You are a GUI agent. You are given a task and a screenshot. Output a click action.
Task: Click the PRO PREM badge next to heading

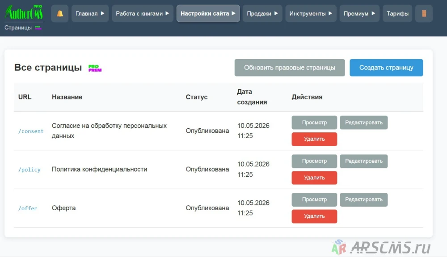[x=95, y=68]
